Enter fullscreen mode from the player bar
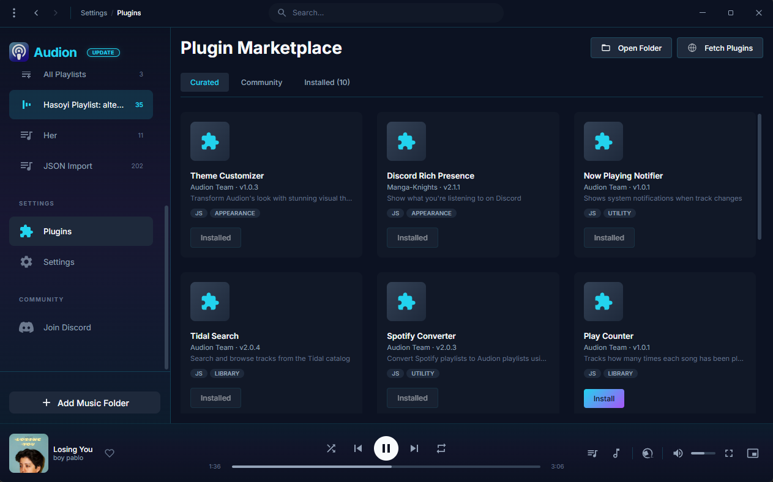The height and width of the screenshot is (482, 773). (x=728, y=453)
